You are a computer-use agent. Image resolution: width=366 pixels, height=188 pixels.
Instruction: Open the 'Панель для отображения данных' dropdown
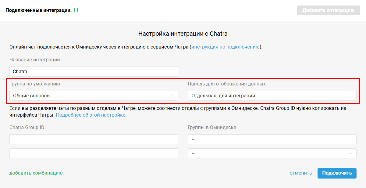272,96
